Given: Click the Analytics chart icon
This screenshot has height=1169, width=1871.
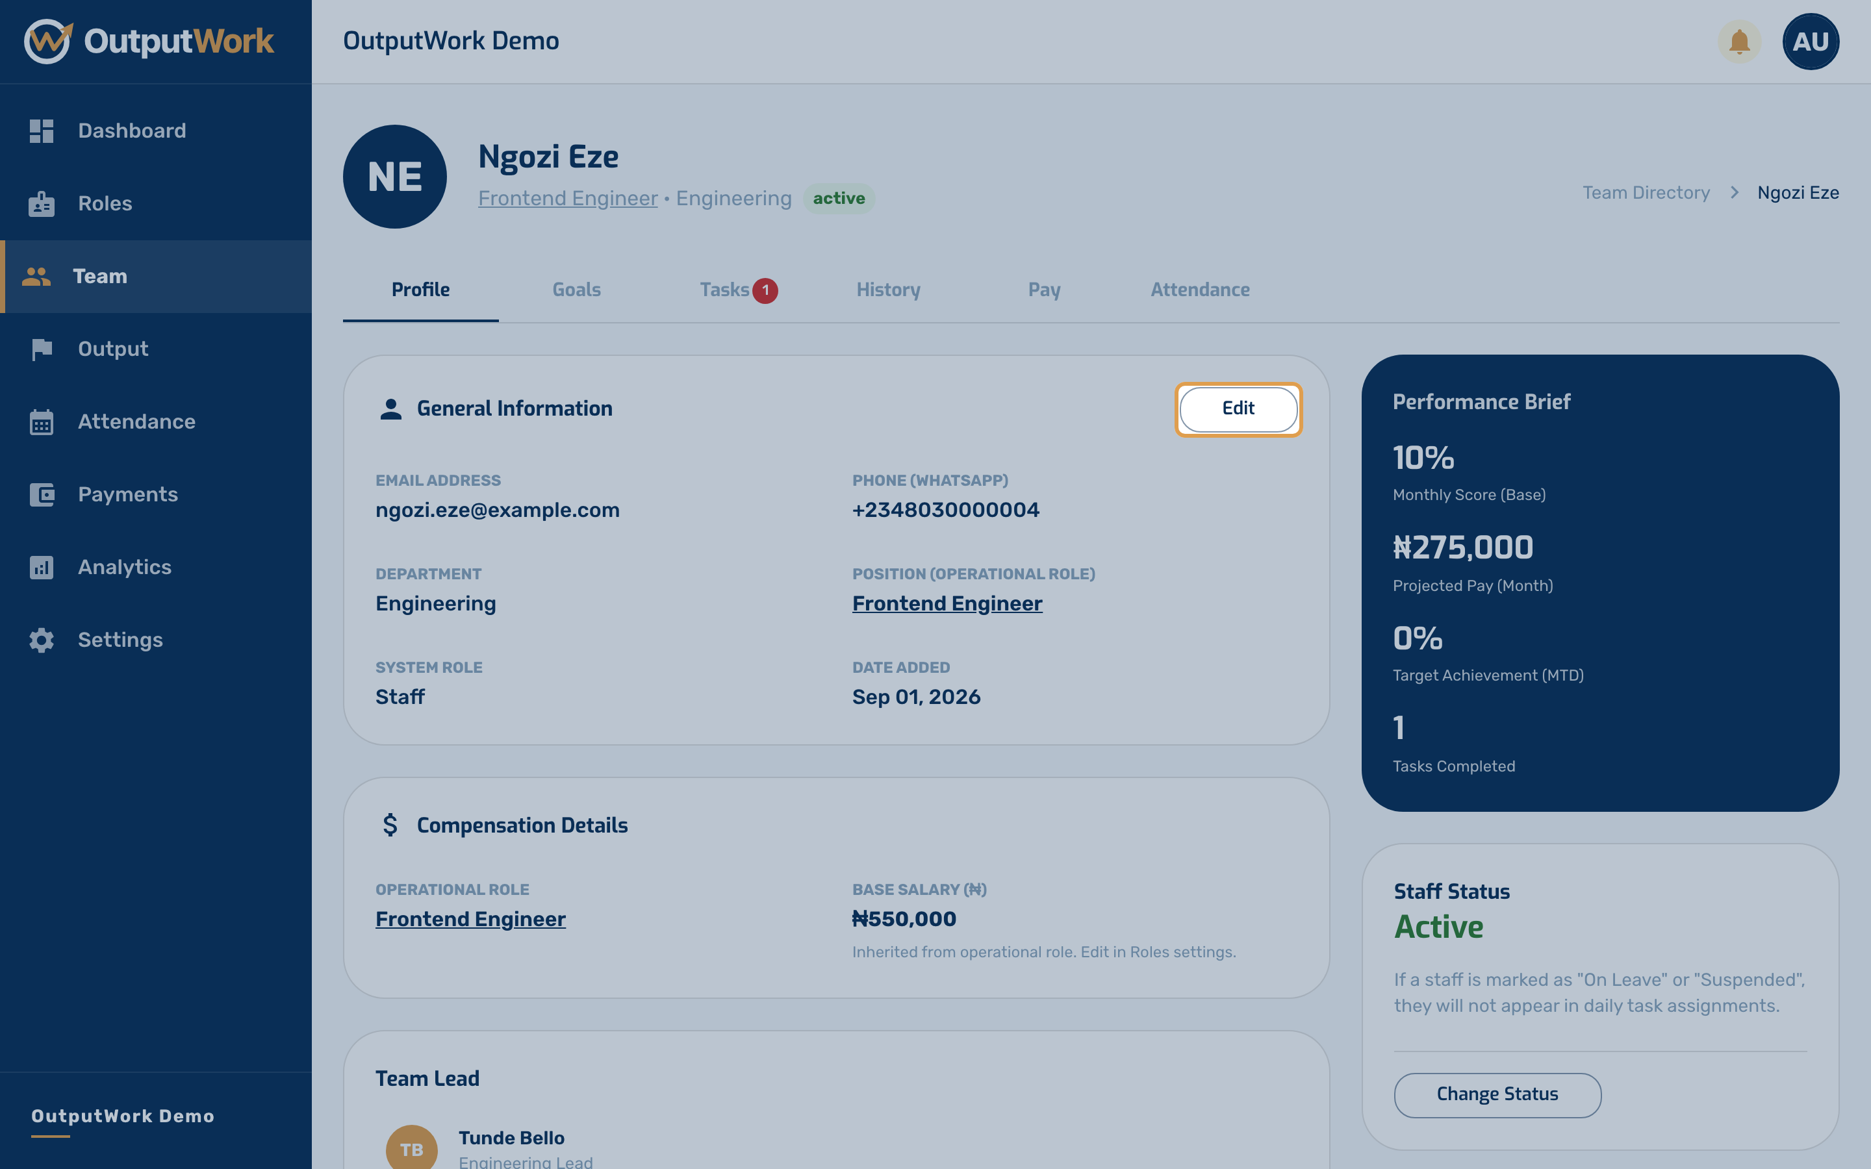Looking at the screenshot, I should [42, 568].
